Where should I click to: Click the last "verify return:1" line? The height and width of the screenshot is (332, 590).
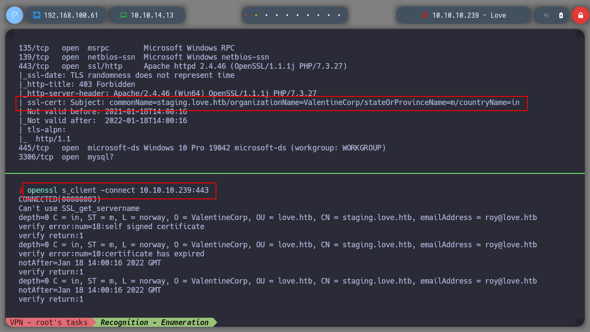tap(51, 299)
